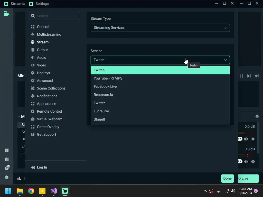Open the studio mode columns icon in sidebar
Viewport: 263px width, 197px height.
(x=6, y=159)
